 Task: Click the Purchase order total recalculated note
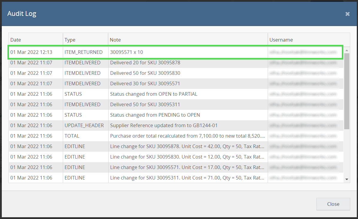(188, 136)
